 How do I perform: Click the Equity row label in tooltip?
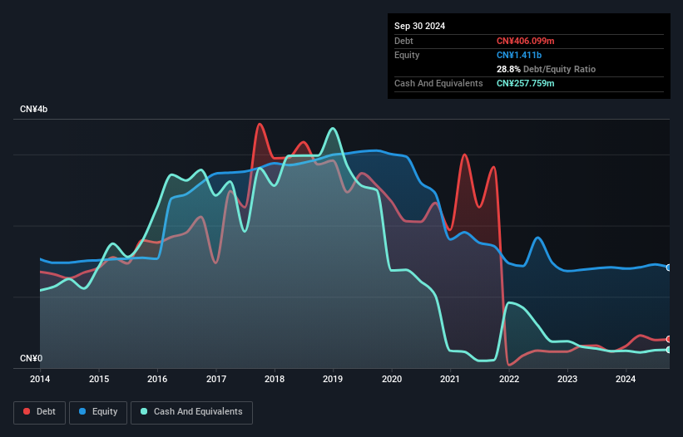407,55
